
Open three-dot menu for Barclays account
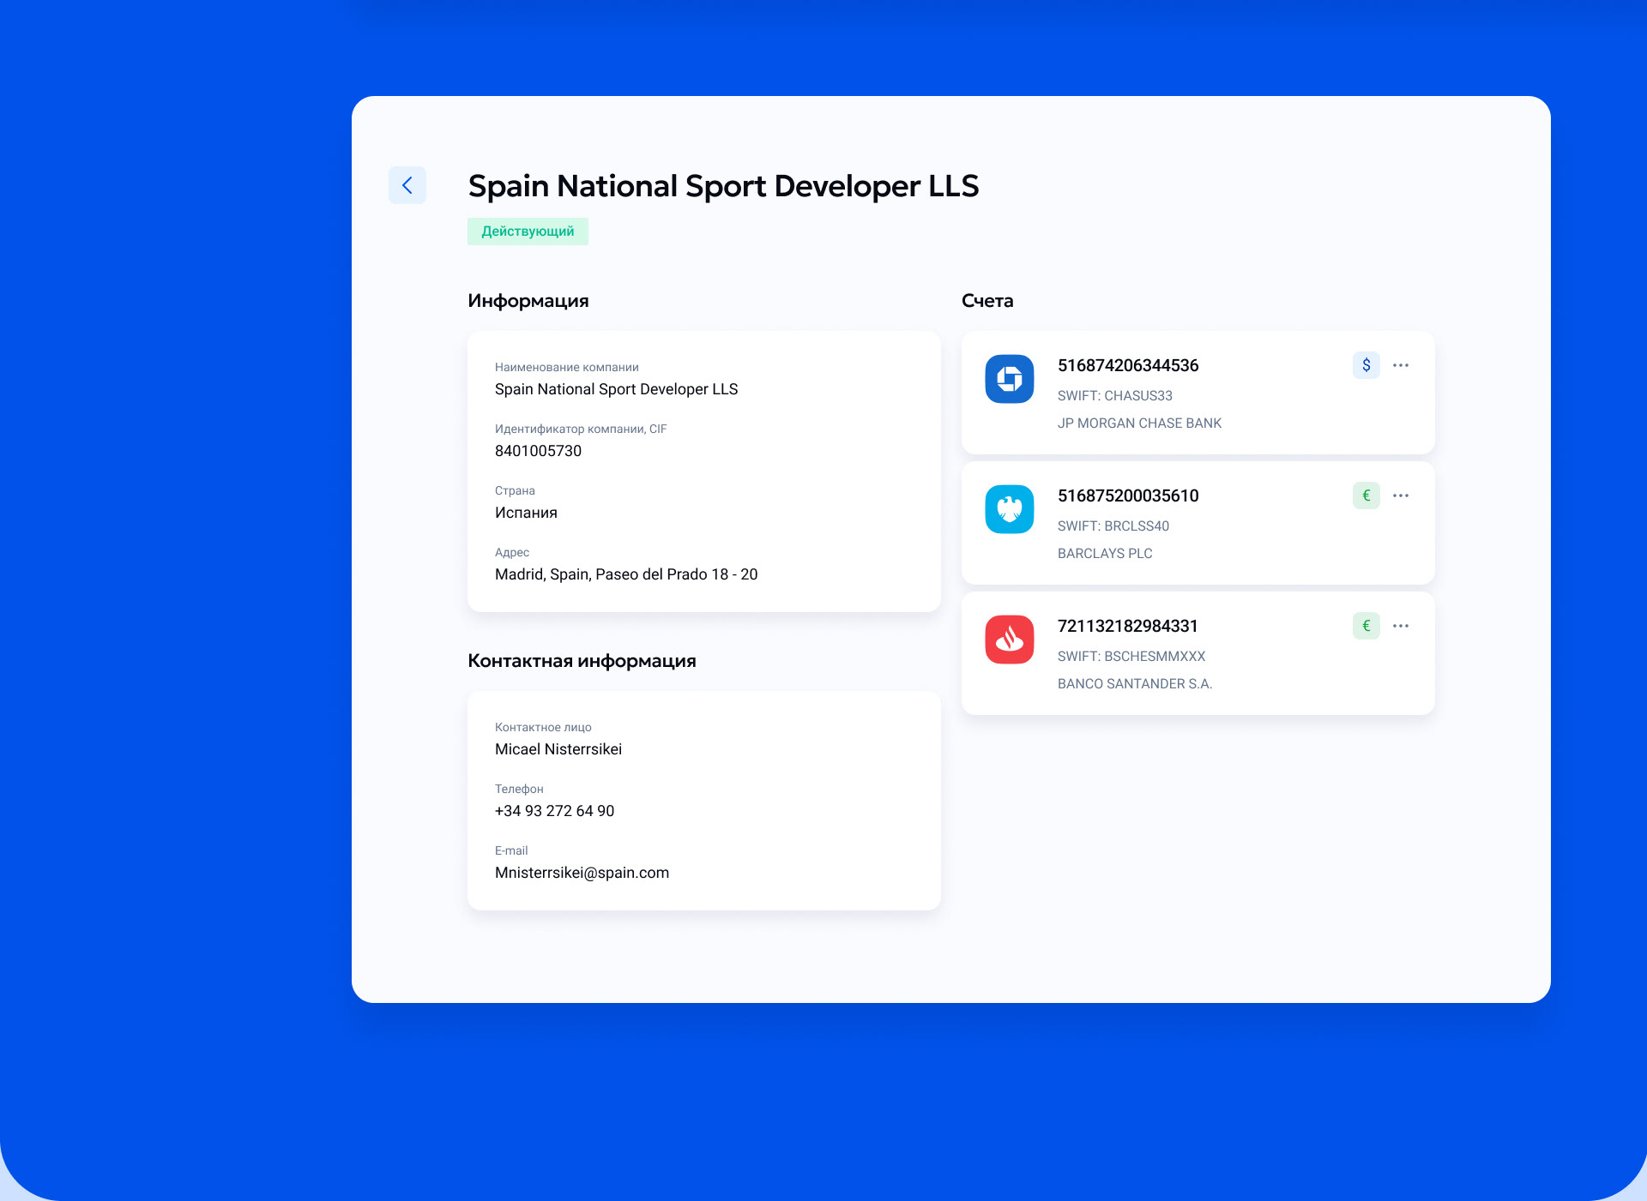[1401, 495]
